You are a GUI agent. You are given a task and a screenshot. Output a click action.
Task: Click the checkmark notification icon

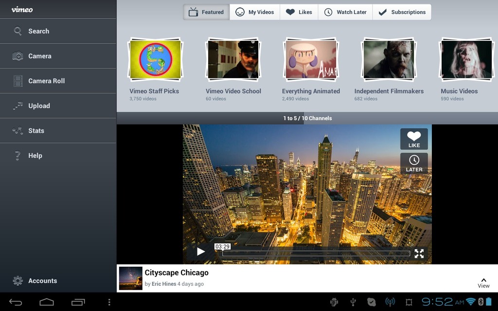click(371, 302)
